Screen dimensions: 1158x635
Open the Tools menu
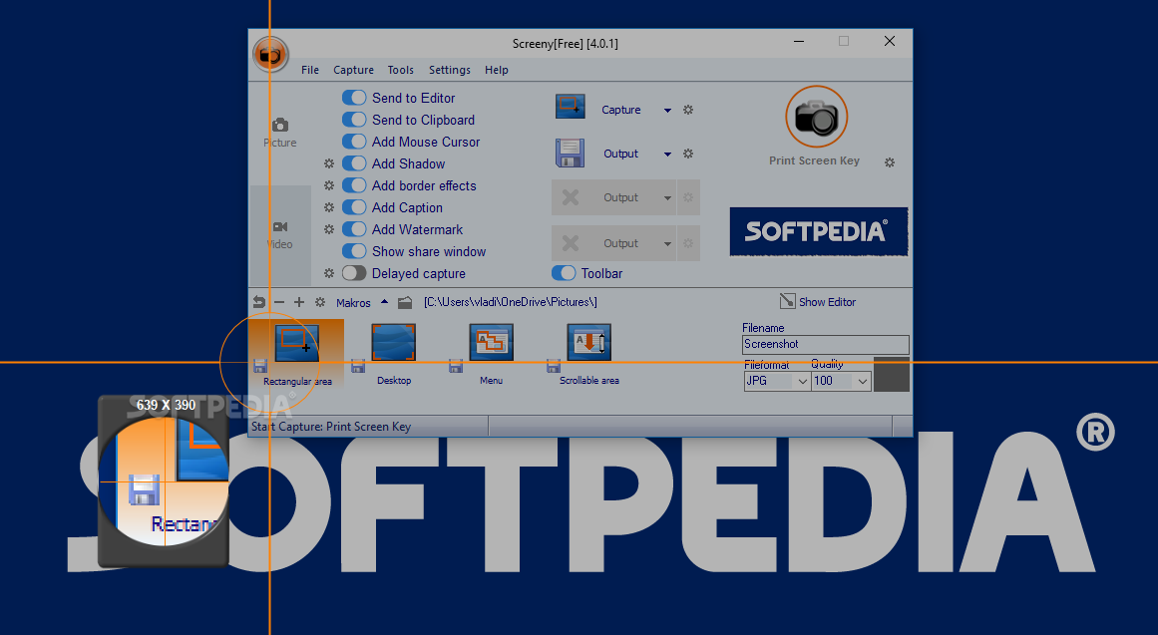pyautogui.click(x=400, y=70)
